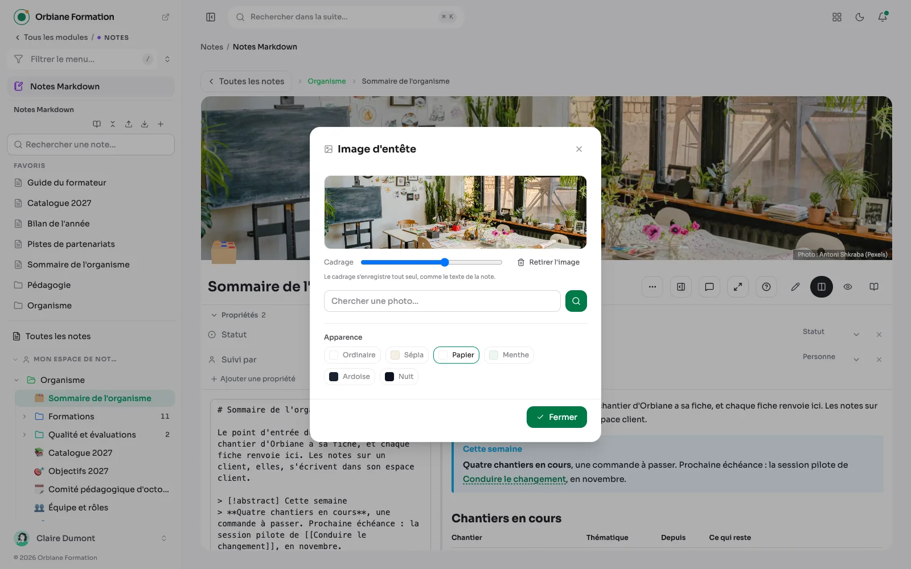
Task: Collapse the Mon espace de notes section
Action: pyautogui.click(x=15, y=360)
